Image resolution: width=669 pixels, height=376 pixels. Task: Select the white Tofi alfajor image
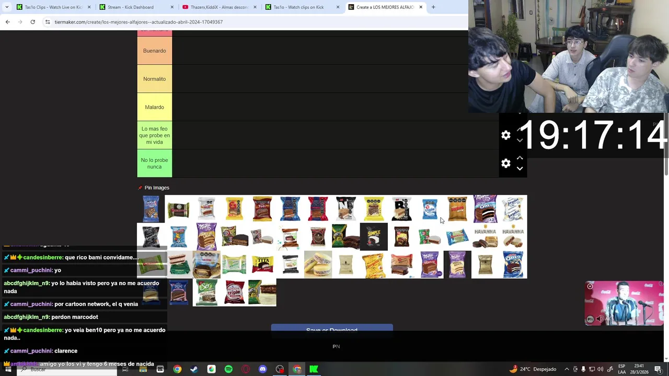[x=206, y=208]
